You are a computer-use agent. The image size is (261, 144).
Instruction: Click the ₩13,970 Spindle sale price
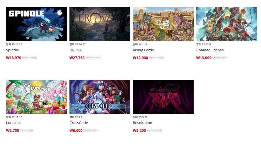pos(14,58)
